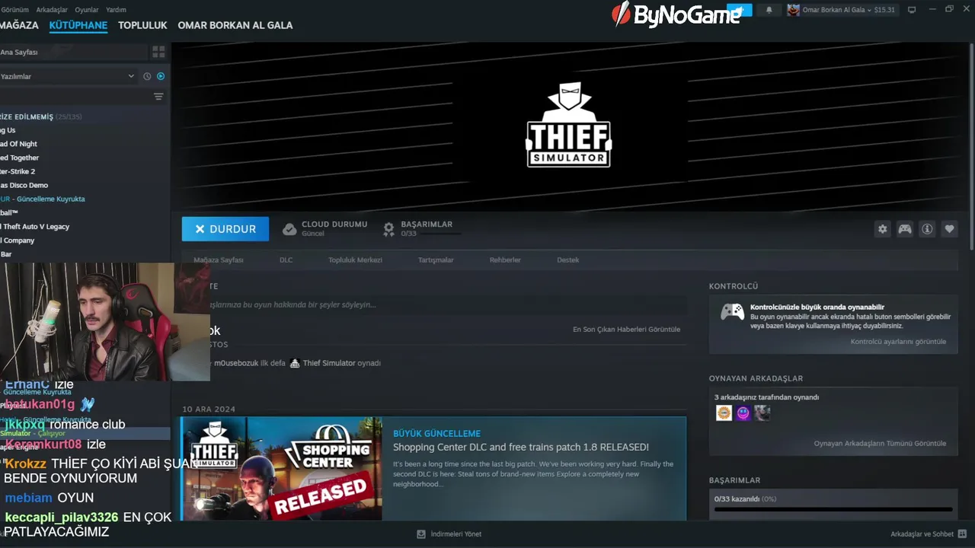
Task: Open the Mağaza Sayfası link
Action: point(219,260)
